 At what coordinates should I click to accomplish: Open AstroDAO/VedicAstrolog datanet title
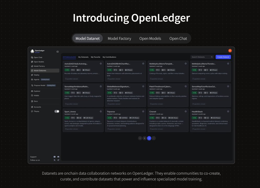pyautogui.click(x=76, y=64)
